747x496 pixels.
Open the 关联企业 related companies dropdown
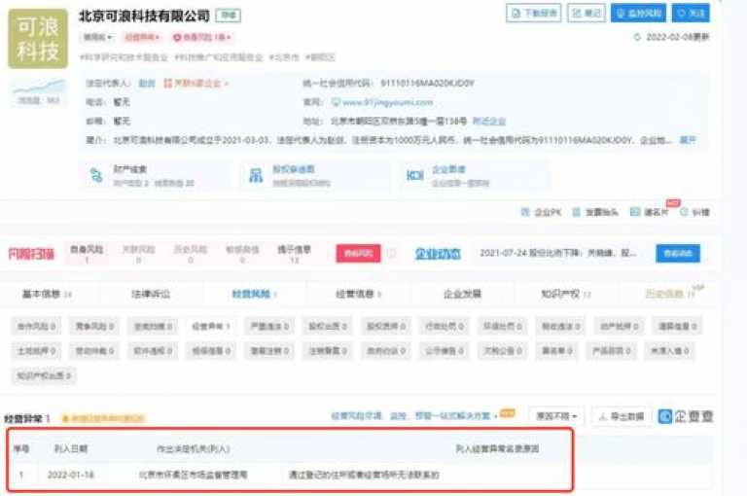pos(196,83)
